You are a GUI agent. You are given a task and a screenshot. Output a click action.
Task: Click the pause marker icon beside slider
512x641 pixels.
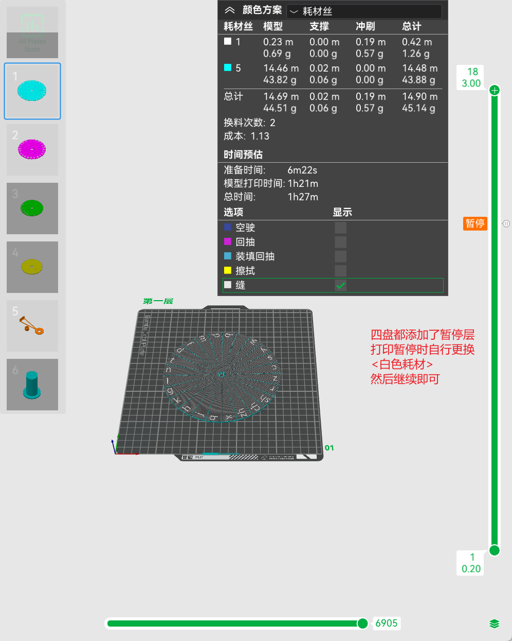(506, 223)
